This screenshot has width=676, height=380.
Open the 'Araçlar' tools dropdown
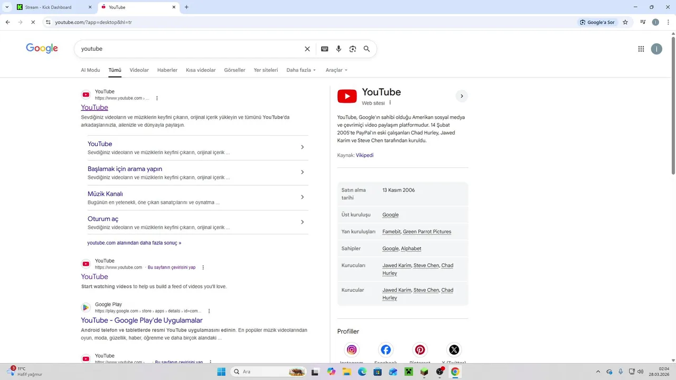(x=336, y=70)
